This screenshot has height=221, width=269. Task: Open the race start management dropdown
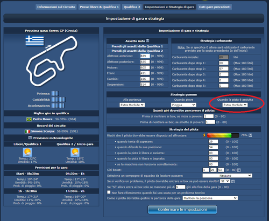coord(210,198)
